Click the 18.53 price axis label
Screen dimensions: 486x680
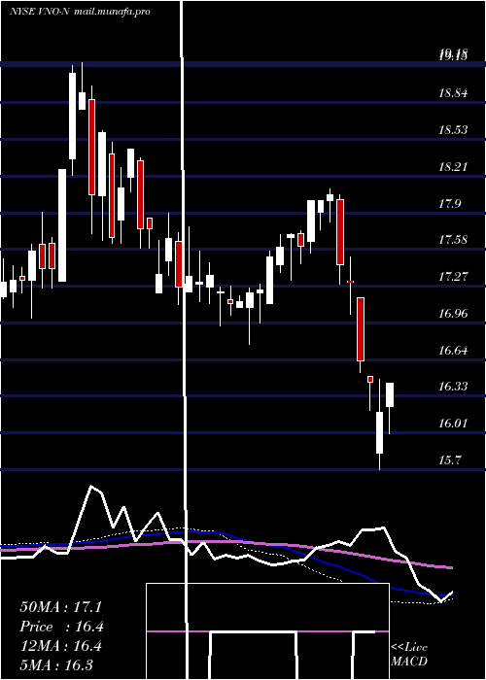453,129
